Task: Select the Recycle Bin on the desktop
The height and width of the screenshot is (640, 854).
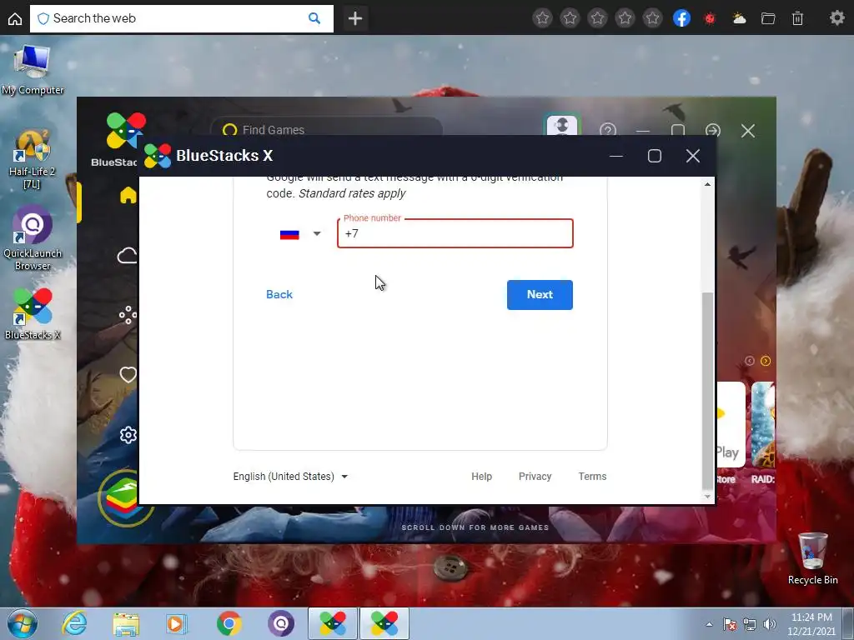Action: coord(812,558)
